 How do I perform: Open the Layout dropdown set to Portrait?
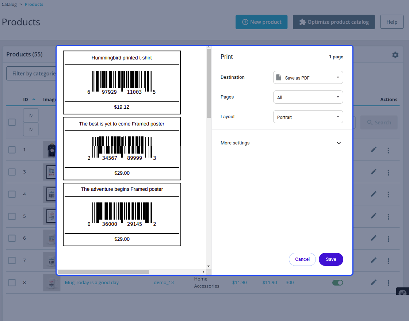tap(308, 117)
